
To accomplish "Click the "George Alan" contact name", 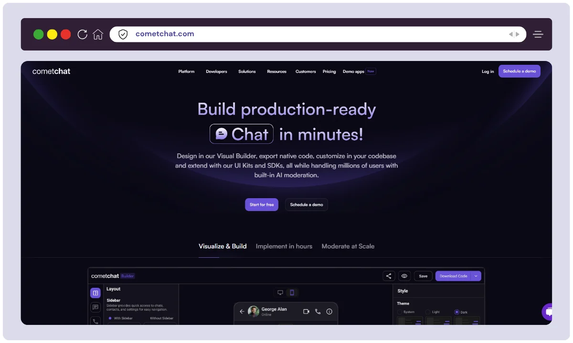I will coord(274,309).
